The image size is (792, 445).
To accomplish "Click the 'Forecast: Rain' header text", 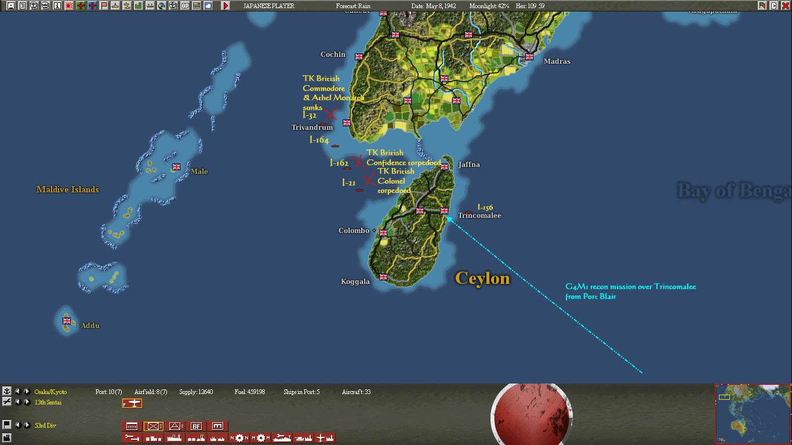I will click(353, 6).
